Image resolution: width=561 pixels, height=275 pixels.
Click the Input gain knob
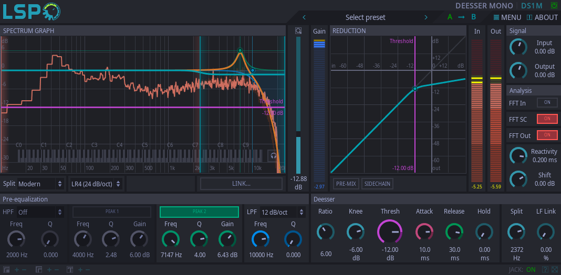coord(518,47)
